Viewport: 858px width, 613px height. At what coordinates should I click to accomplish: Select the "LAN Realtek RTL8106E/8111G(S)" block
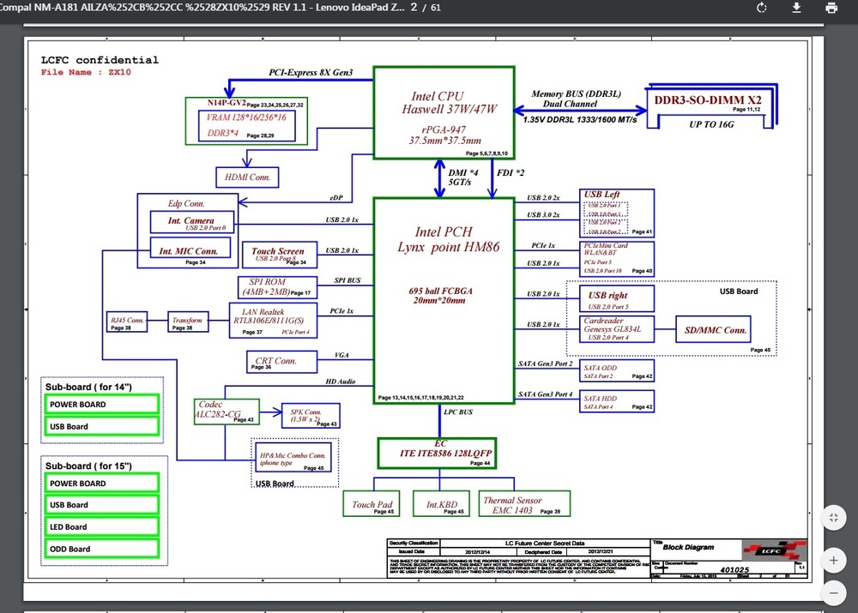pyautogui.click(x=273, y=320)
